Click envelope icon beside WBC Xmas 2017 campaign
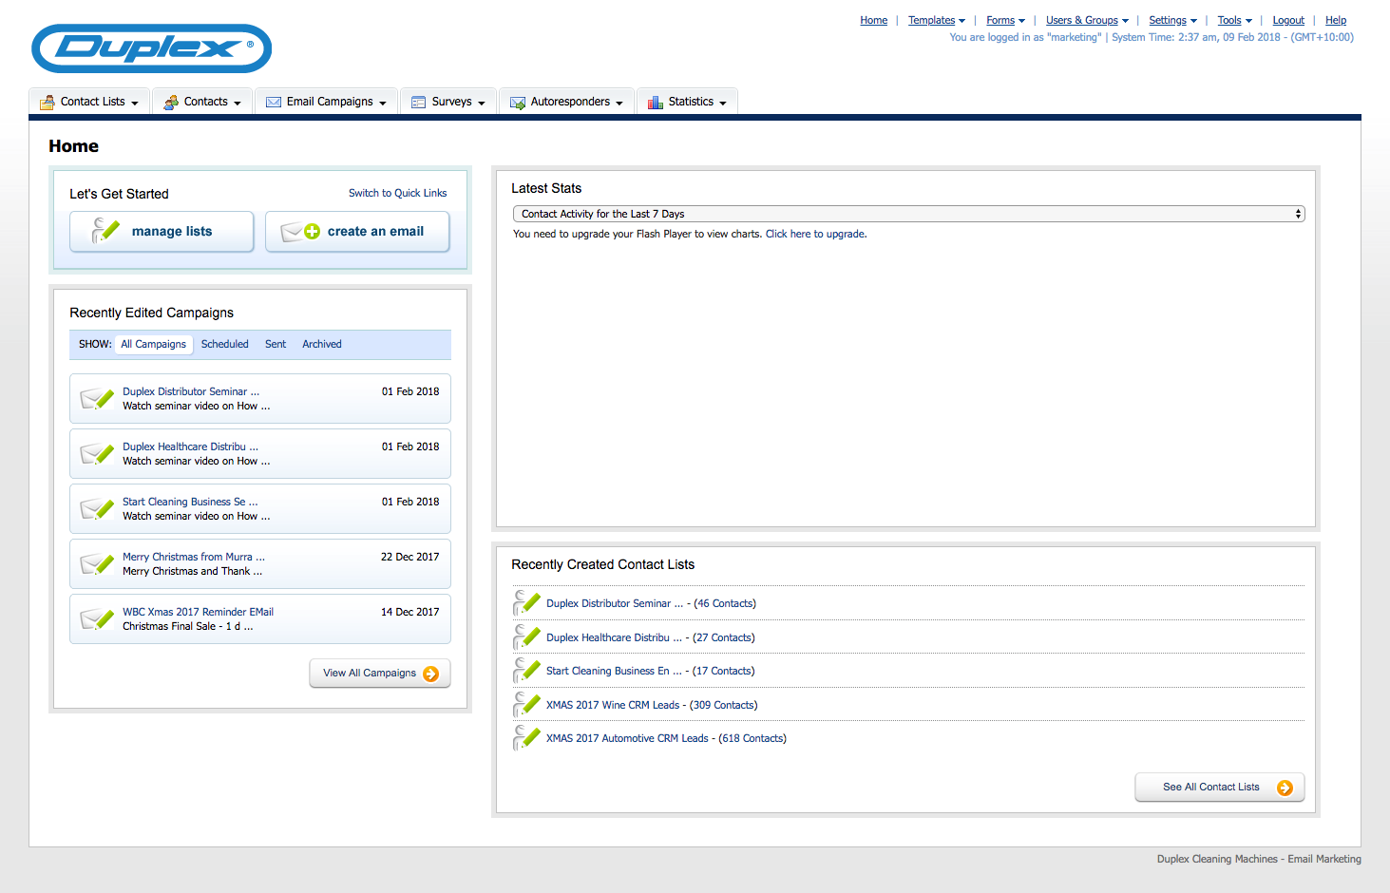 97,619
